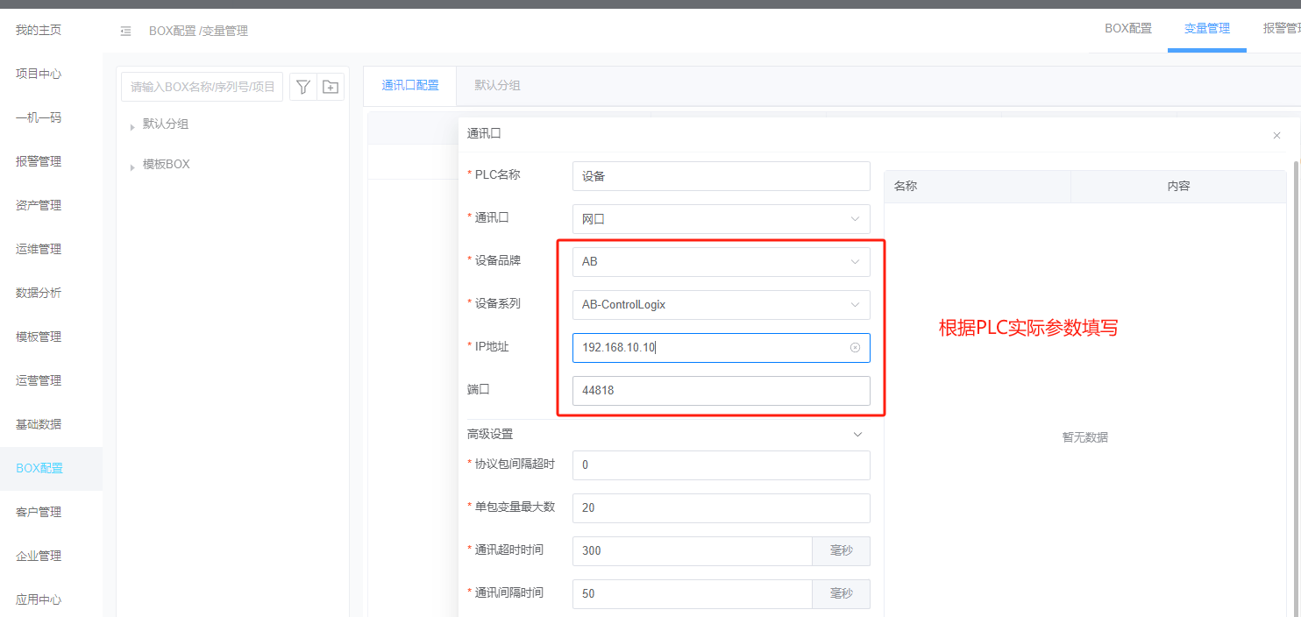Click the 通讯超时时间 input showing 300
This screenshot has height=617, width=1301.
pos(692,551)
